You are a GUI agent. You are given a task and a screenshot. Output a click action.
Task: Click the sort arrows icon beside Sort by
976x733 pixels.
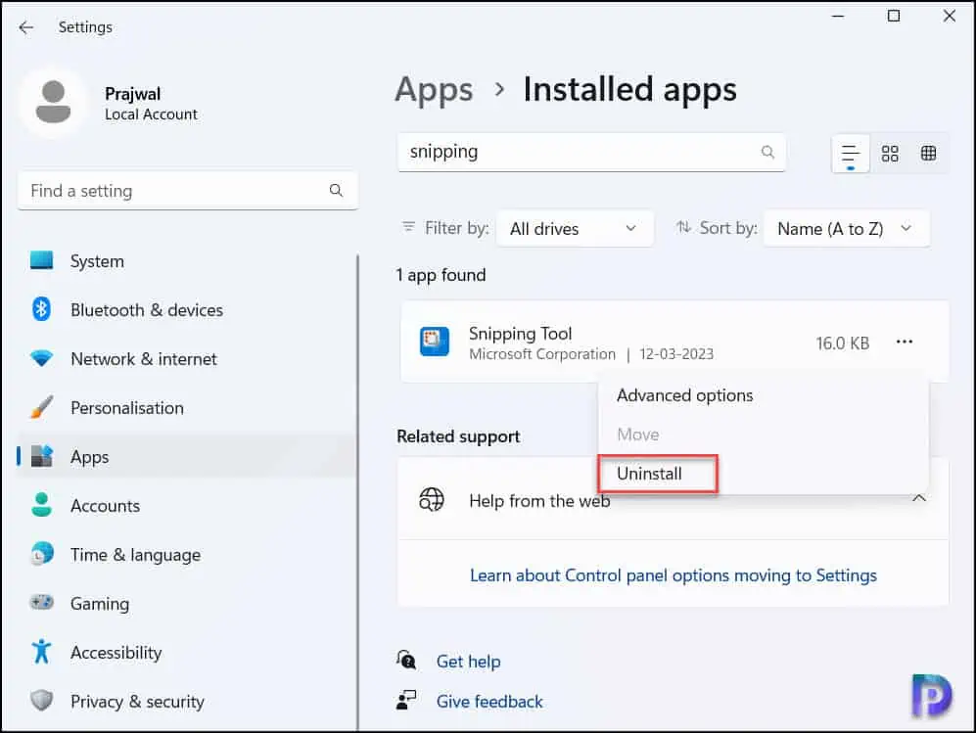(x=683, y=227)
